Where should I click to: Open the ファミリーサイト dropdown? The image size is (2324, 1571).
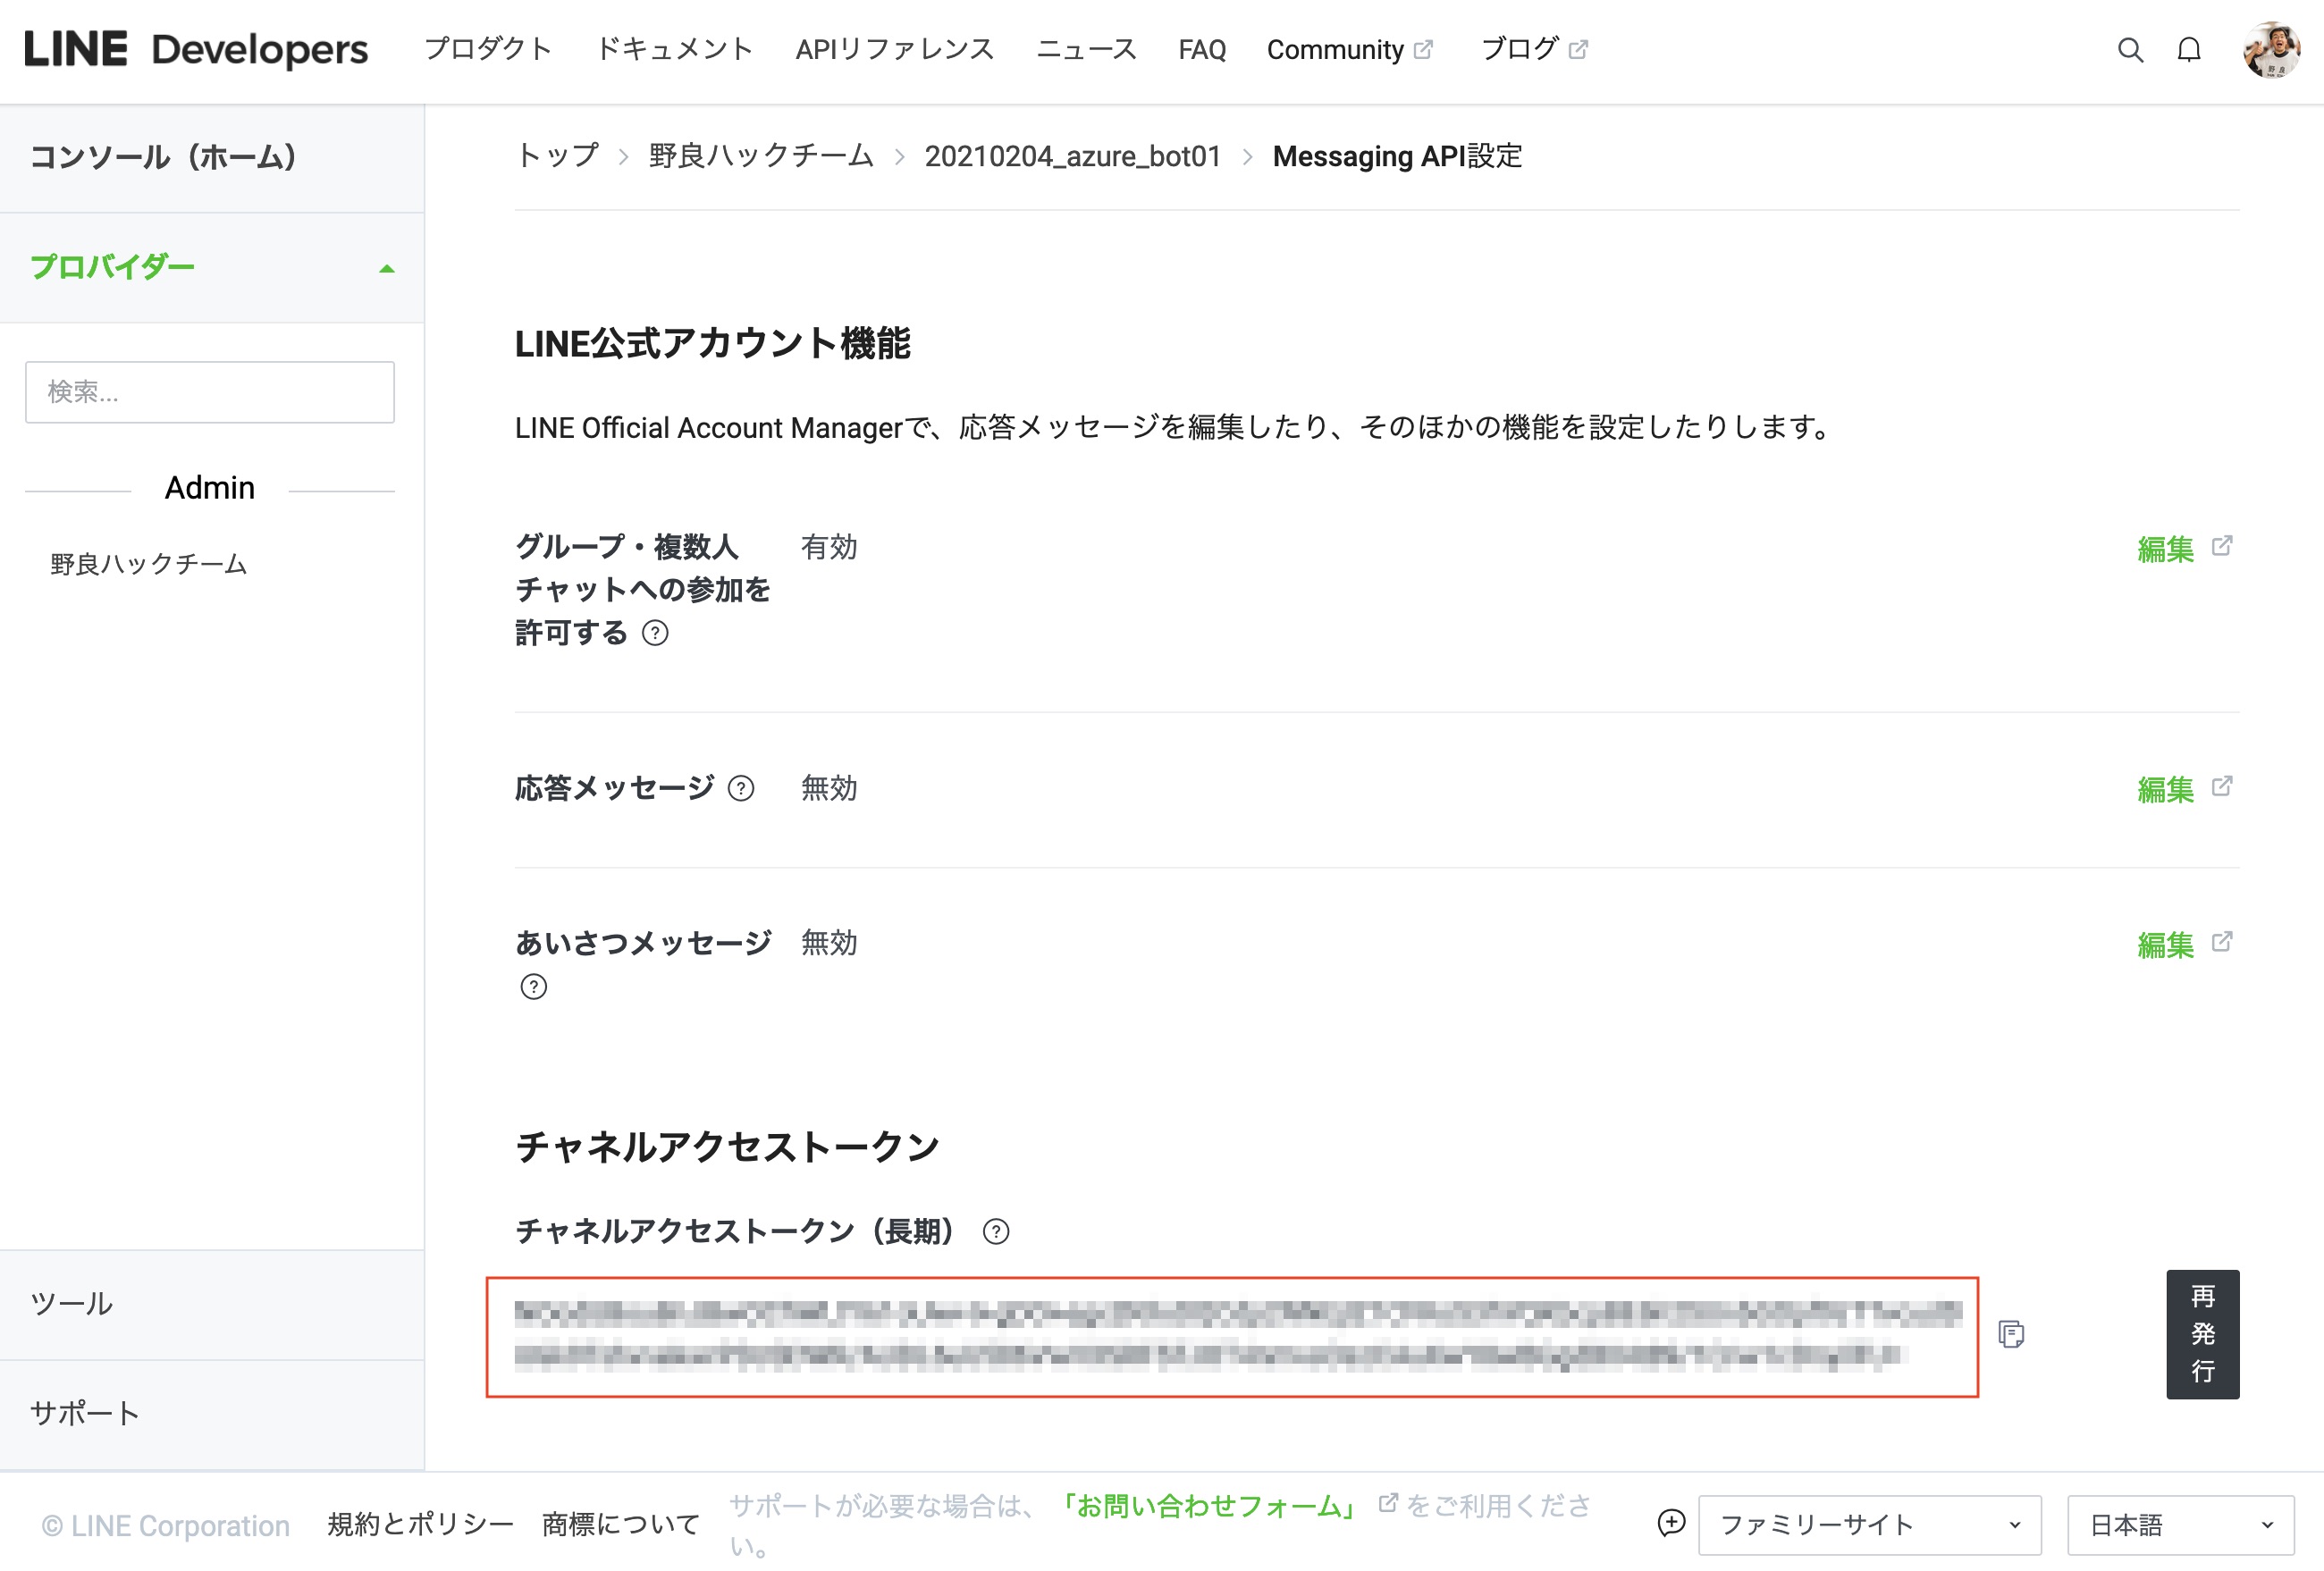tap(1869, 1524)
